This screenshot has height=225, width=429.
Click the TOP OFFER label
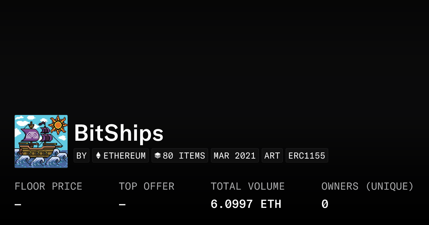(x=147, y=186)
